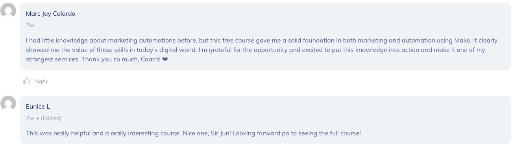Click Eunice L's profile avatar
The image size is (514, 146).
[x=8, y=104]
